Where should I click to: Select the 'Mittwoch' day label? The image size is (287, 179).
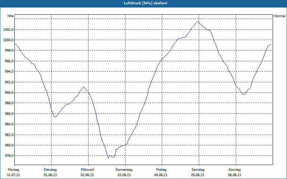click(x=88, y=170)
